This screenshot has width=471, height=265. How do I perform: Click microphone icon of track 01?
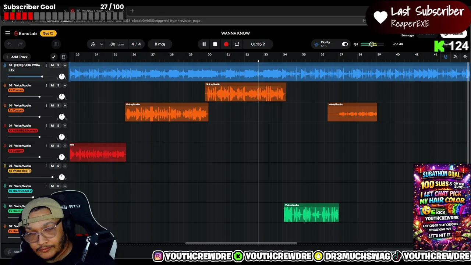click(5, 65)
